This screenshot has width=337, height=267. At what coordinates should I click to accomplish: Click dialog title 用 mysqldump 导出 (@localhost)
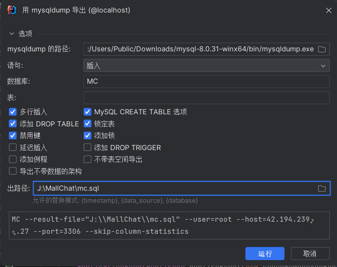click(x=76, y=10)
